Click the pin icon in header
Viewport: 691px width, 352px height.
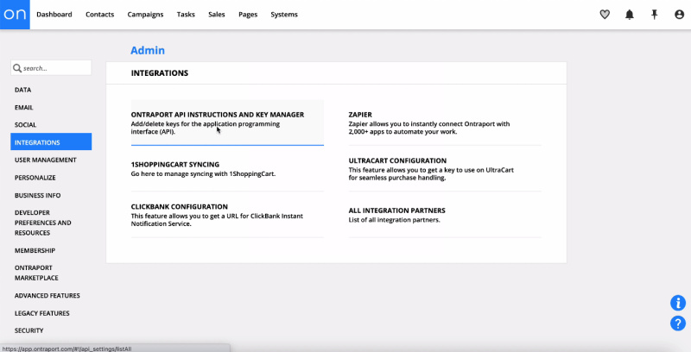point(655,15)
